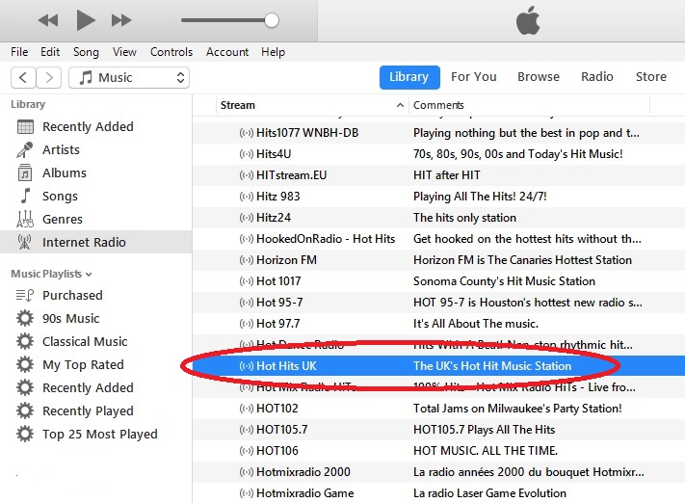This screenshot has height=503, width=685.
Task: Switch to the Browse tab
Action: pos(539,77)
